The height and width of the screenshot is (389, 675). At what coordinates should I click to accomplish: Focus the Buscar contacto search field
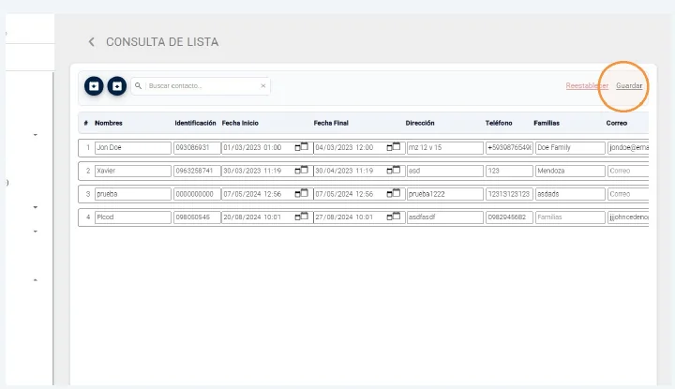201,85
